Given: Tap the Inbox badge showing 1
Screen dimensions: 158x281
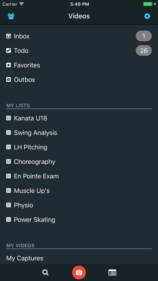Looking at the screenshot, I should [144, 36].
